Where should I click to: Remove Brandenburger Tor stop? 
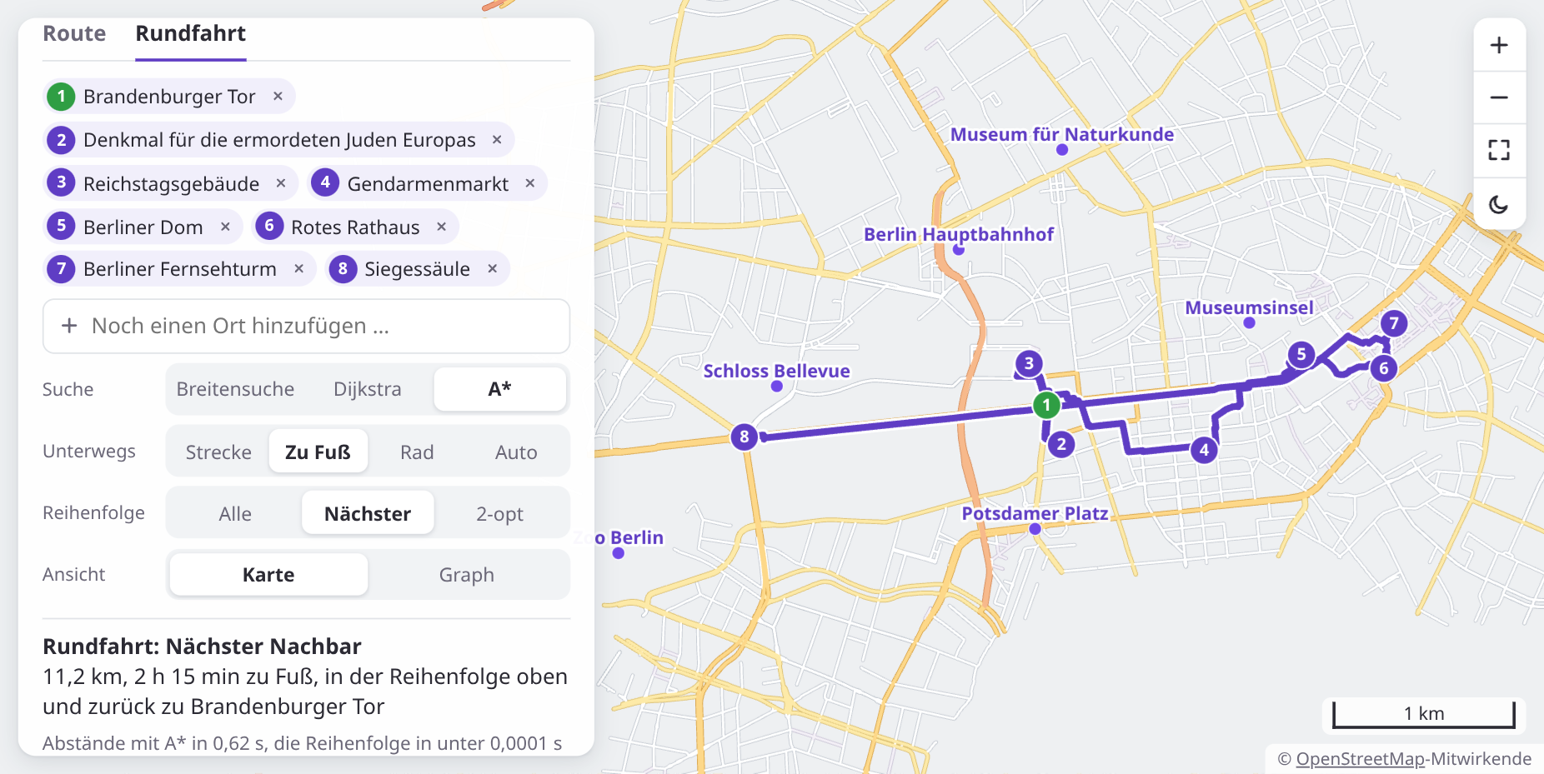tap(278, 96)
